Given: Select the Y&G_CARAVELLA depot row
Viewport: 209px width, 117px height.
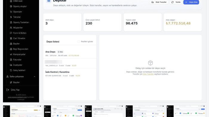Looking at the screenshot, I should pos(70,64).
